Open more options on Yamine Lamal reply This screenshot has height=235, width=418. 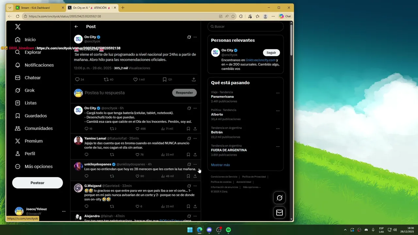(x=195, y=138)
